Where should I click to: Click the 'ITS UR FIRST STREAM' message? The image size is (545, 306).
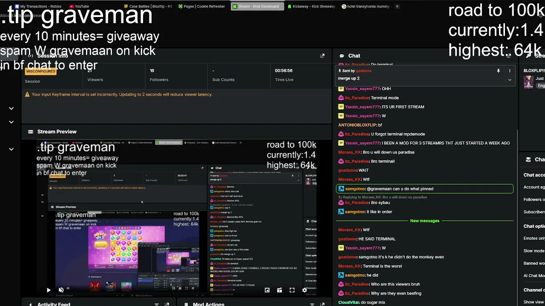tap(403, 107)
